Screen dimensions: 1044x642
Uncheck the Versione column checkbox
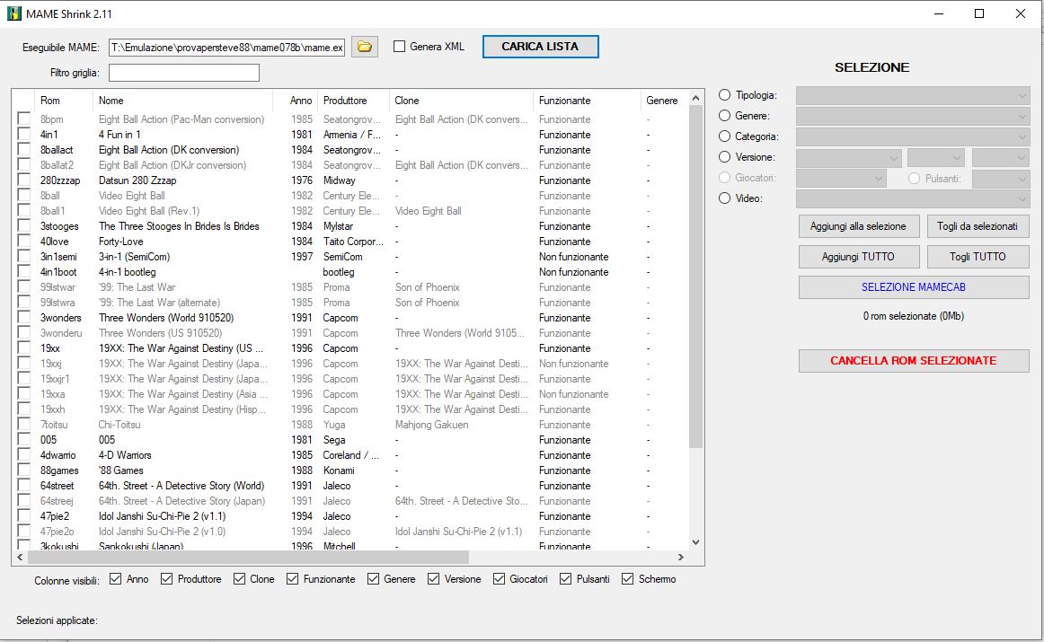click(x=433, y=579)
